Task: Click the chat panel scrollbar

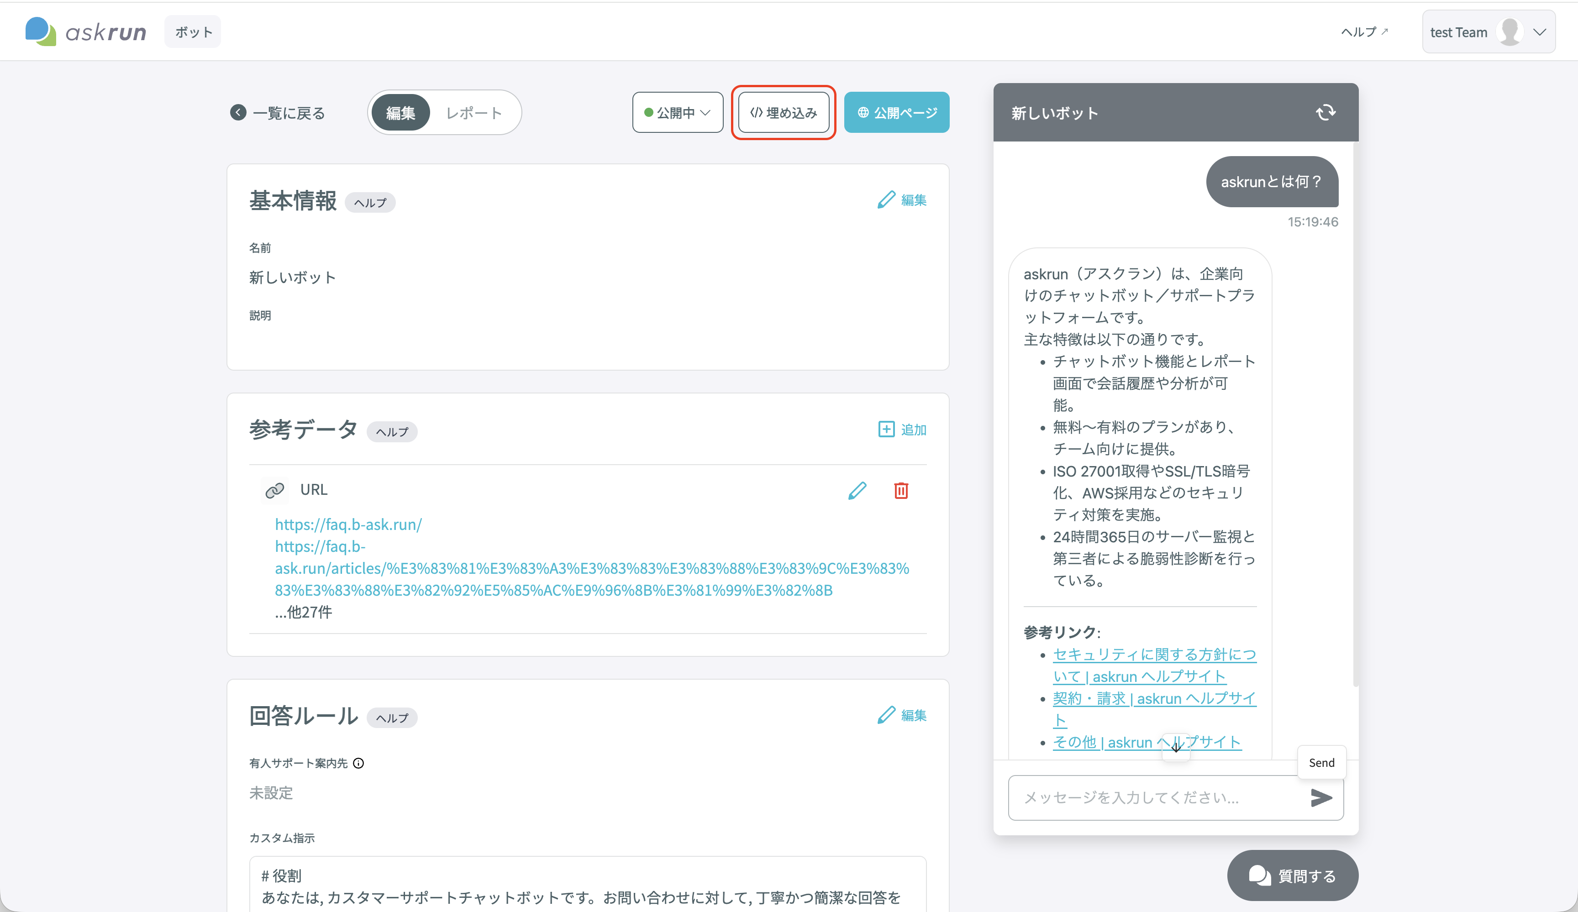Action: point(1355,414)
